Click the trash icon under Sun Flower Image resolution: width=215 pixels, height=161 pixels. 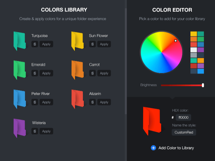[92, 44]
